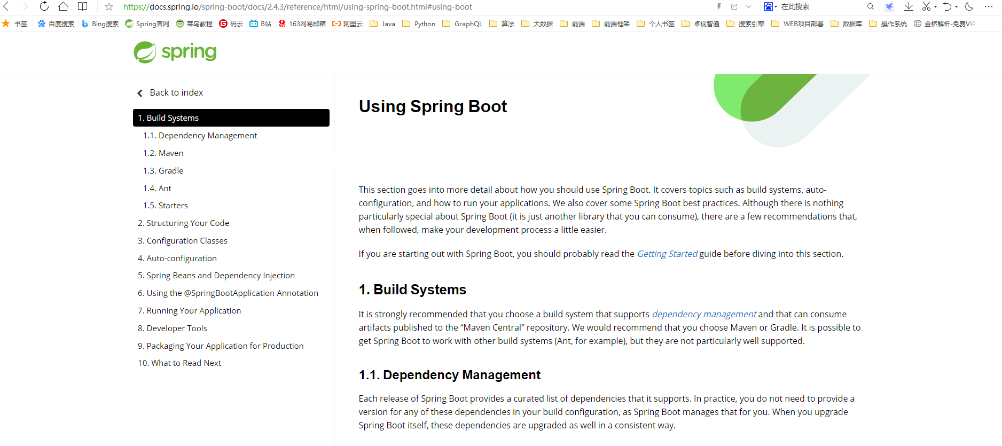Click the scissors screenshot tool
Image resolution: width=1002 pixels, height=446 pixels.
[x=926, y=6]
